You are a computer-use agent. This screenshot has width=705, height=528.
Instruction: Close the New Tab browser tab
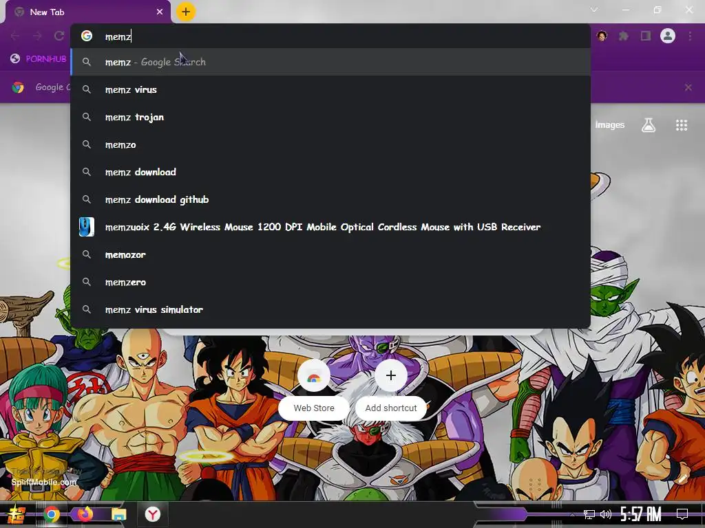point(160,12)
